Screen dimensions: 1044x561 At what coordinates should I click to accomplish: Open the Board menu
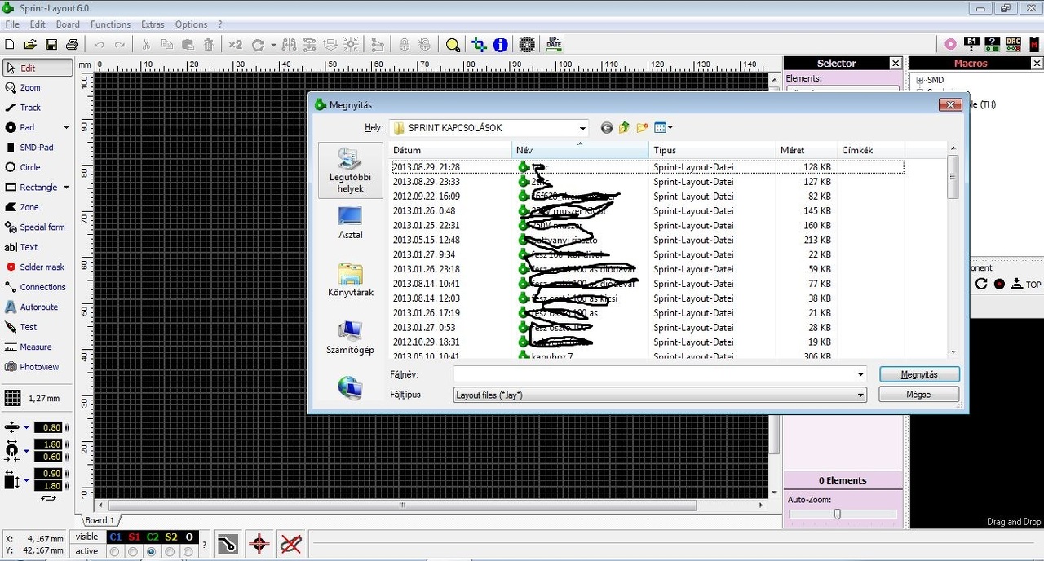68,24
